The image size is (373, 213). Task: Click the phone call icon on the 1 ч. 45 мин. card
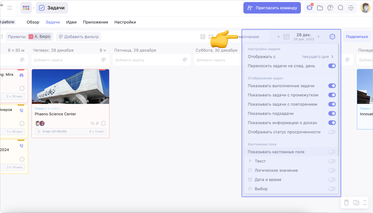22,110
